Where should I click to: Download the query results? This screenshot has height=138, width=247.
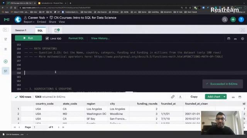point(180,97)
